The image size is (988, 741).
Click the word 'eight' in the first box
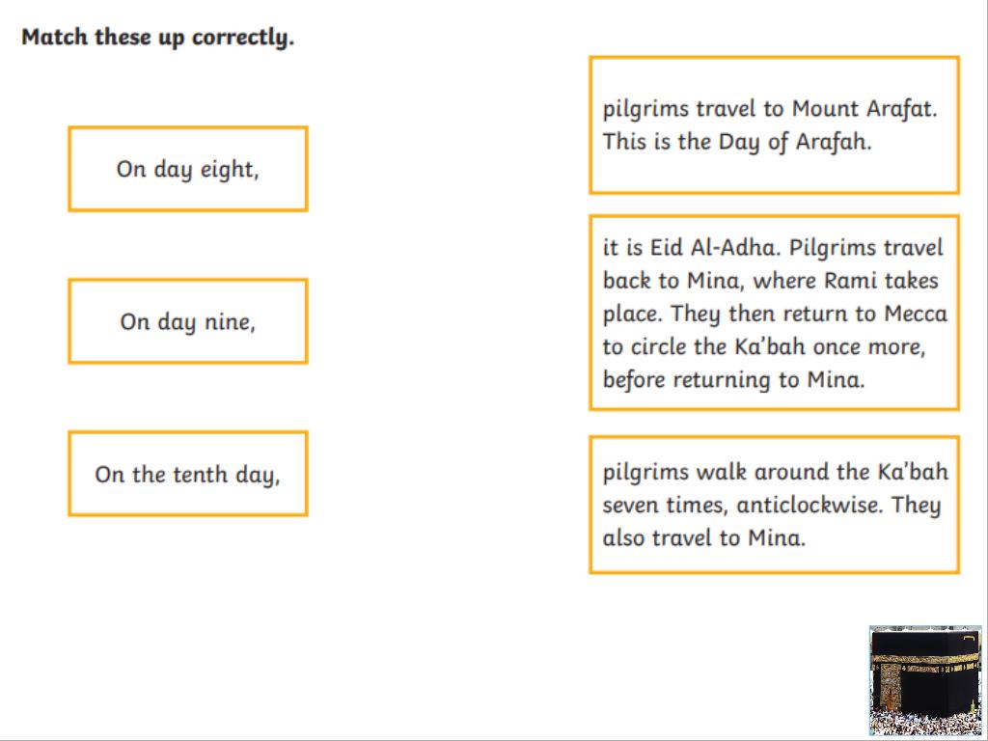226,170
